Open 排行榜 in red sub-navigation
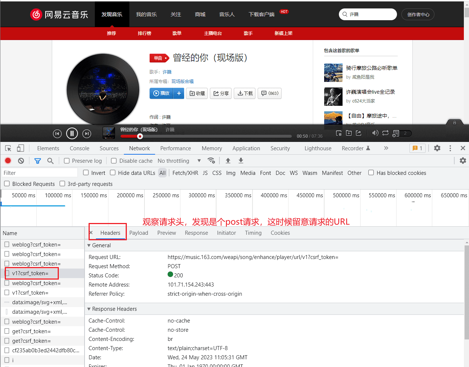 click(144, 33)
